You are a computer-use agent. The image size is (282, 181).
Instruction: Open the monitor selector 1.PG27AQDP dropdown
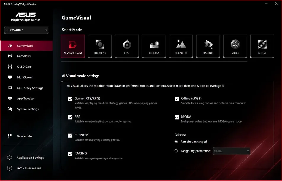coord(26,30)
